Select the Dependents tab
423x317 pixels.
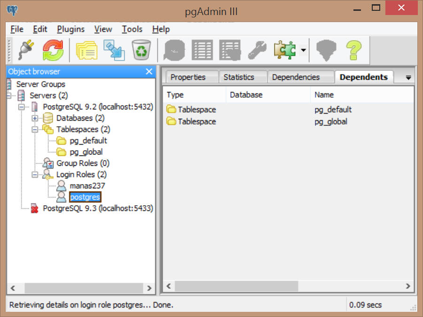click(x=364, y=77)
